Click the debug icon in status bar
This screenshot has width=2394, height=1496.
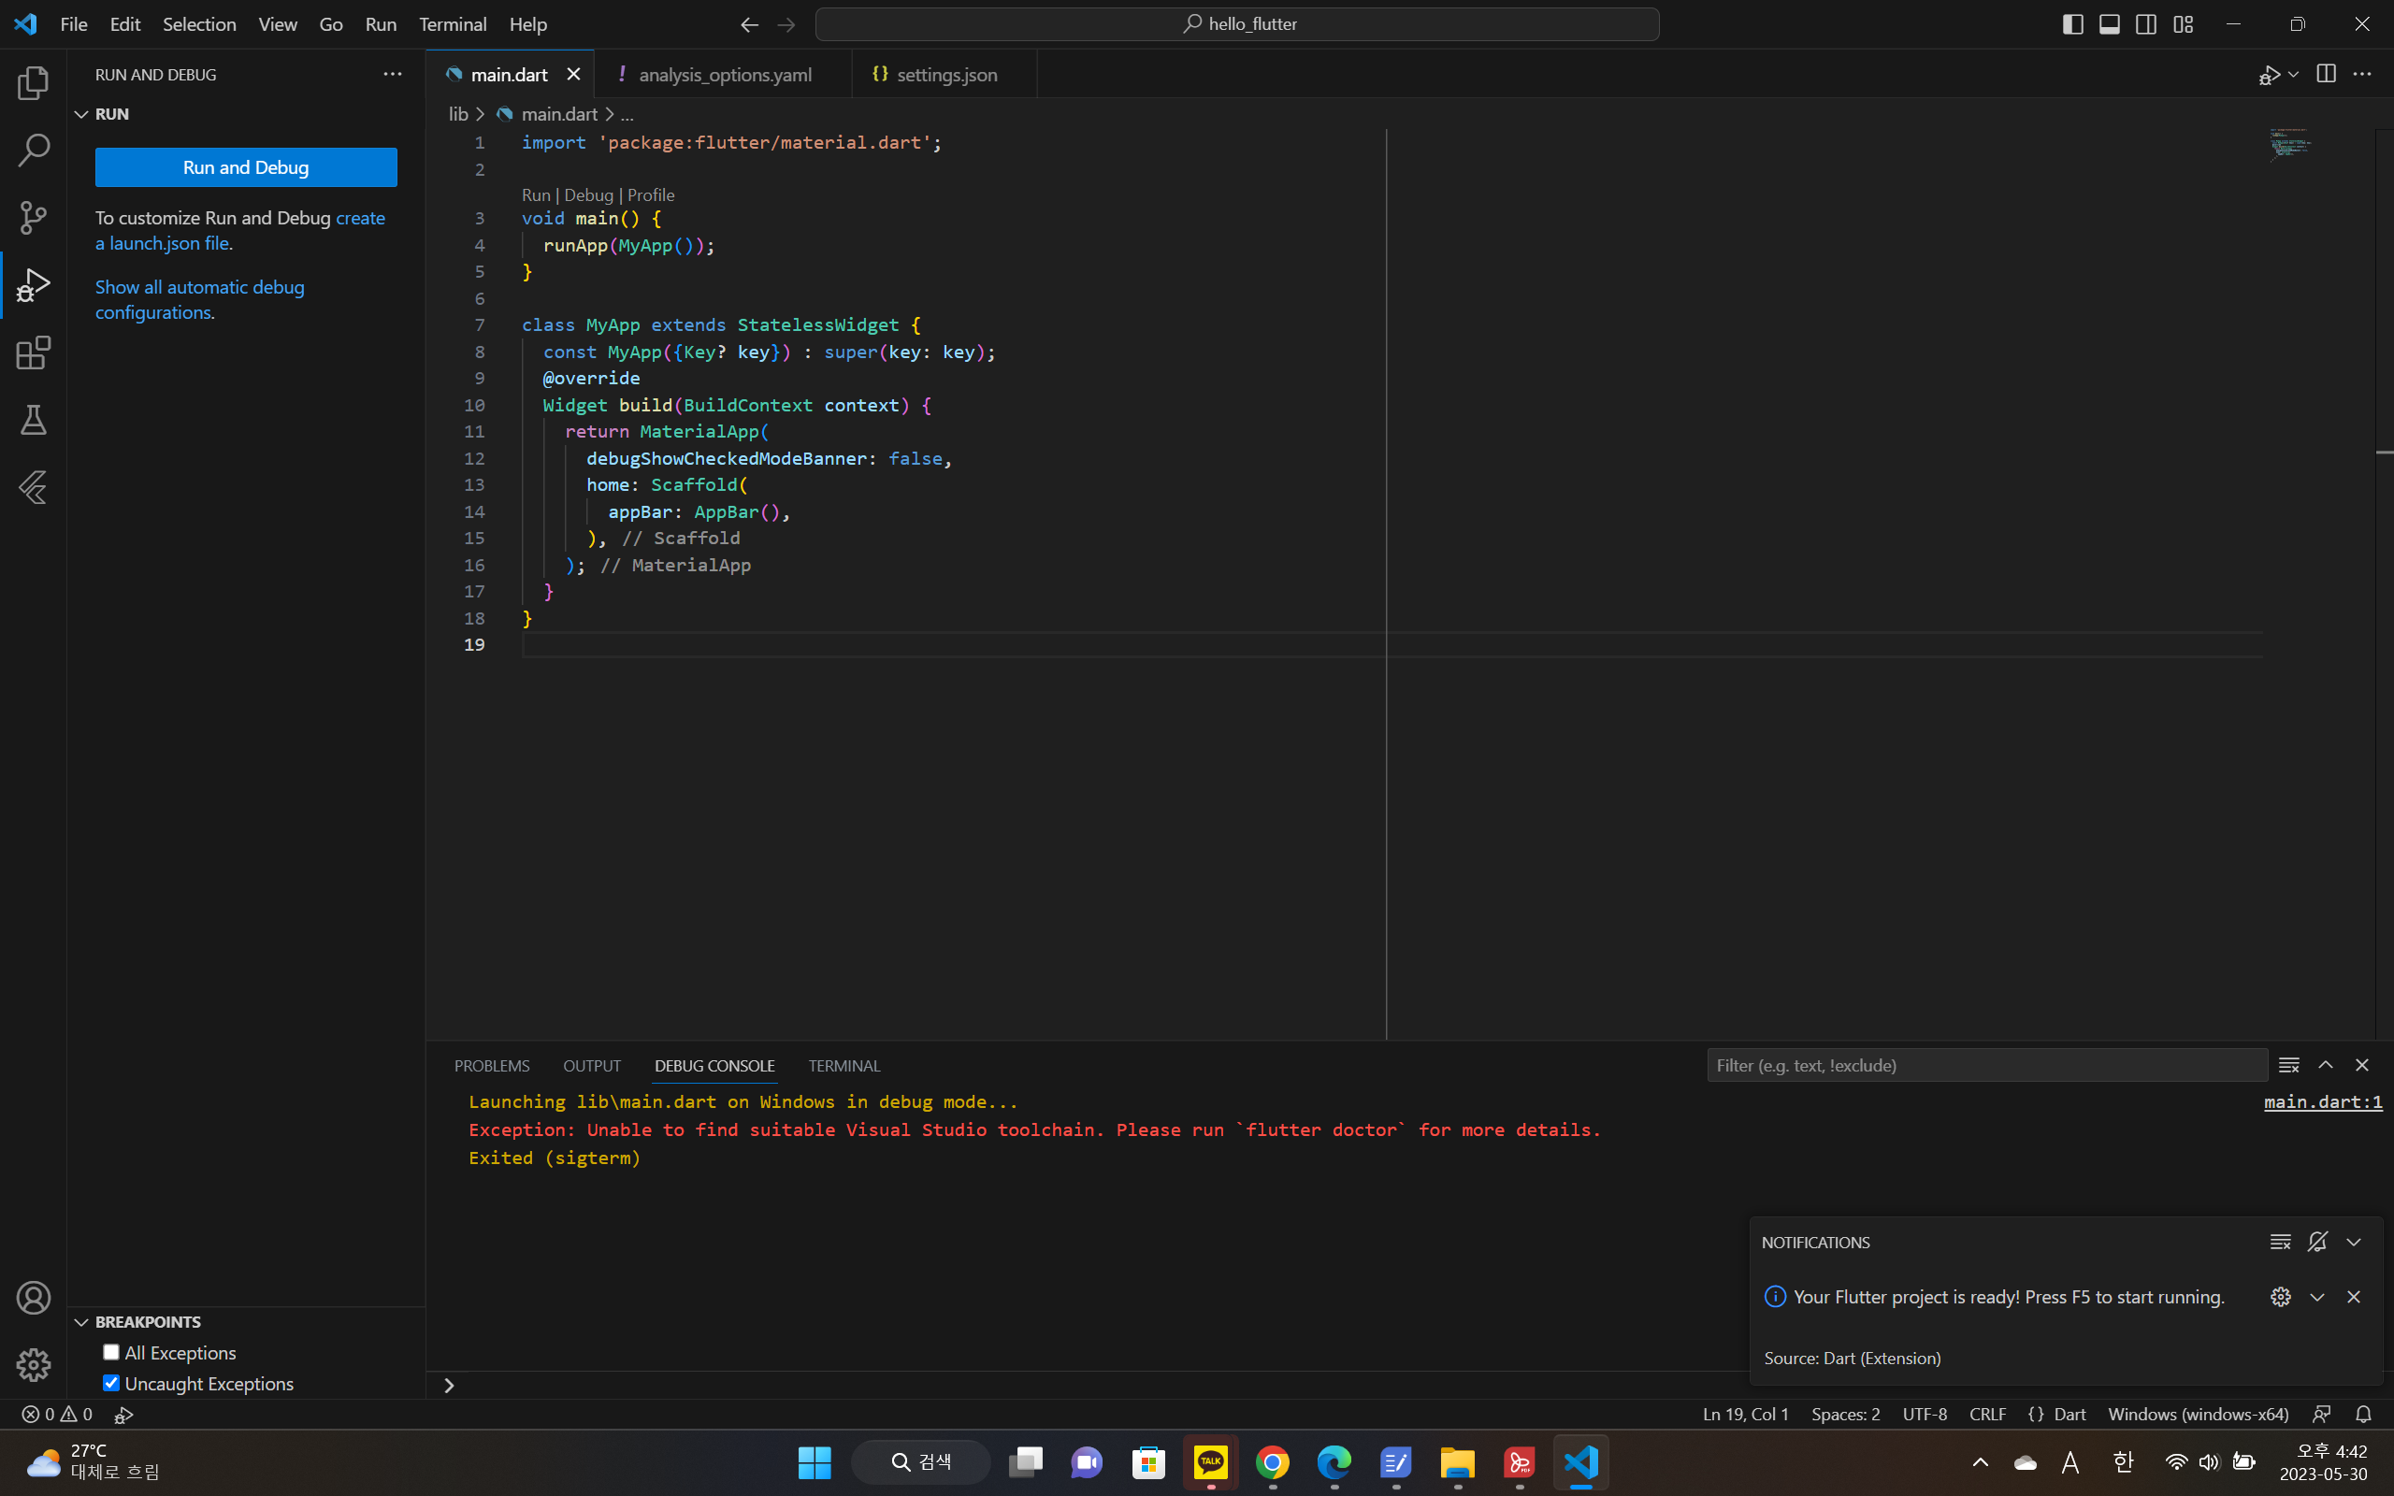123,1415
